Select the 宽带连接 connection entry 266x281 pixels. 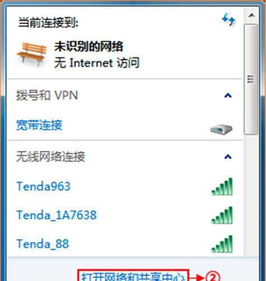tap(124, 125)
